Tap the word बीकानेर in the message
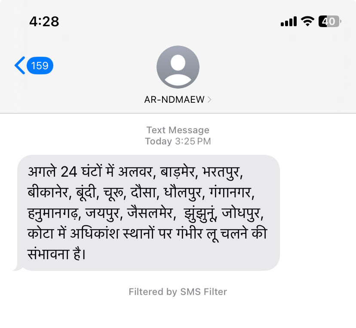This screenshot has width=356, height=328. coord(48,192)
